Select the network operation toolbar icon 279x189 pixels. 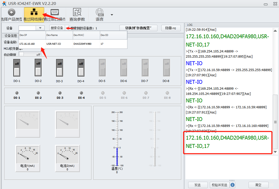tap(34, 12)
